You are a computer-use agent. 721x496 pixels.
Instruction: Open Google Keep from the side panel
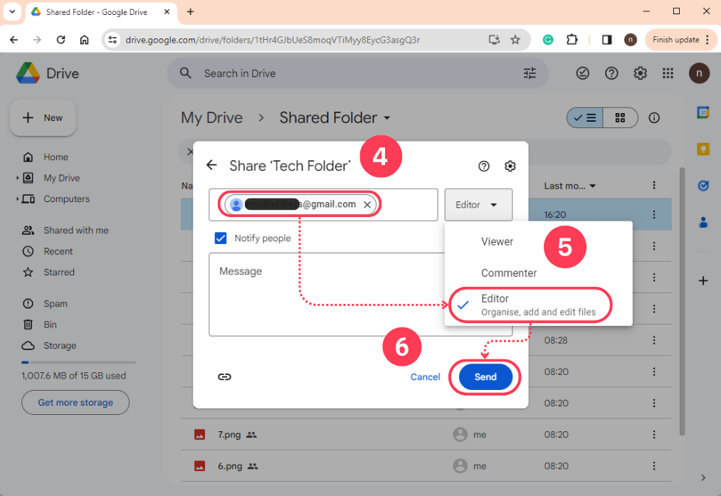pyautogui.click(x=703, y=149)
